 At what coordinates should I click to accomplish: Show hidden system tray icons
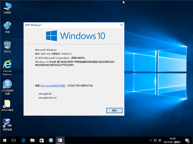(x=151, y=140)
